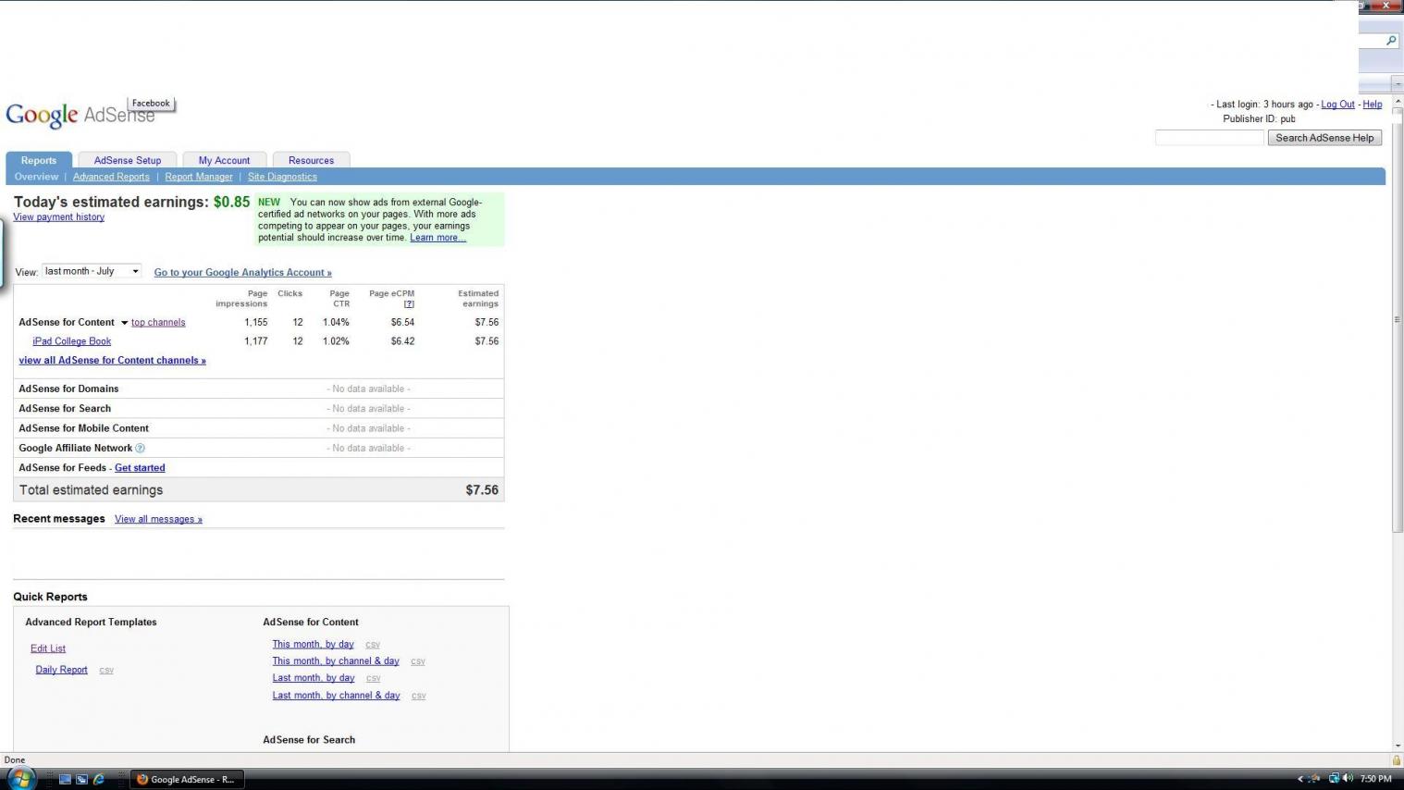
Task: Open the Report Manager sub-tab
Action: pyautogui.click(x=199, y=177)
